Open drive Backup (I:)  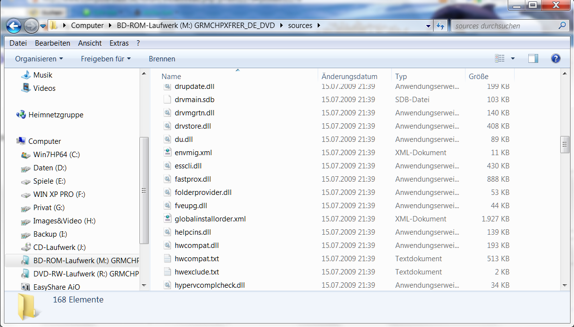[x=50, y=234]
